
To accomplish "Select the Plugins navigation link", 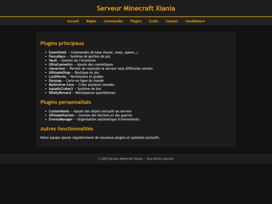I will coord(136,21).
